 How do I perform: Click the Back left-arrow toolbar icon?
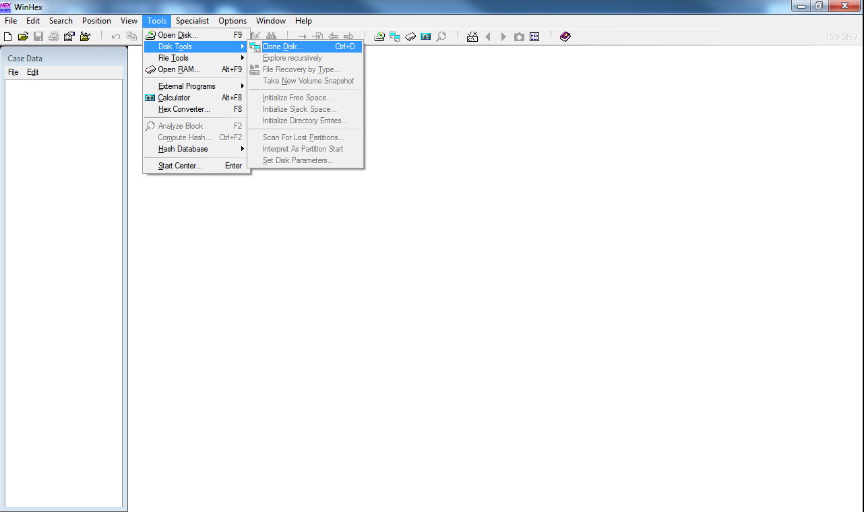click(333, 36)
